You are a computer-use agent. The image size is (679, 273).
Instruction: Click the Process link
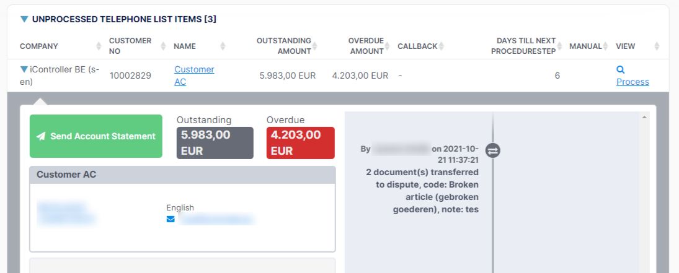point(632,82)
